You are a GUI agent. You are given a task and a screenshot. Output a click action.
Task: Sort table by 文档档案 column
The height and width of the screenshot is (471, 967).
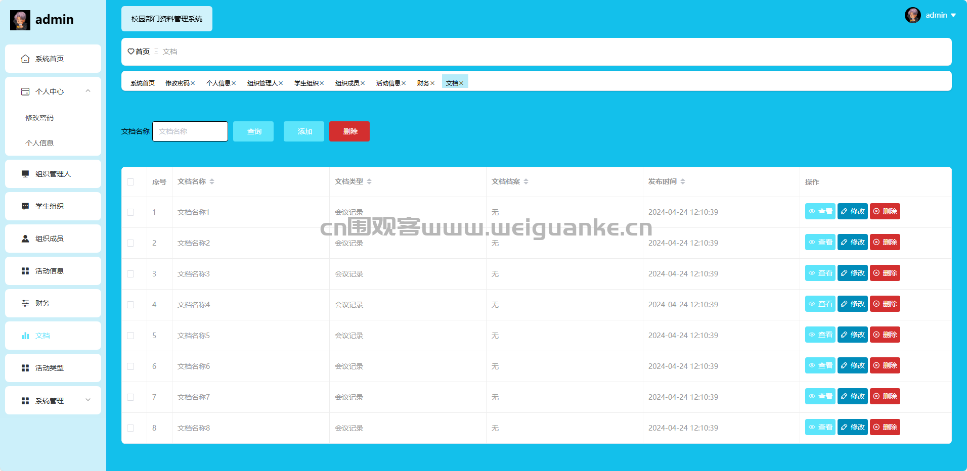[526, 181]
